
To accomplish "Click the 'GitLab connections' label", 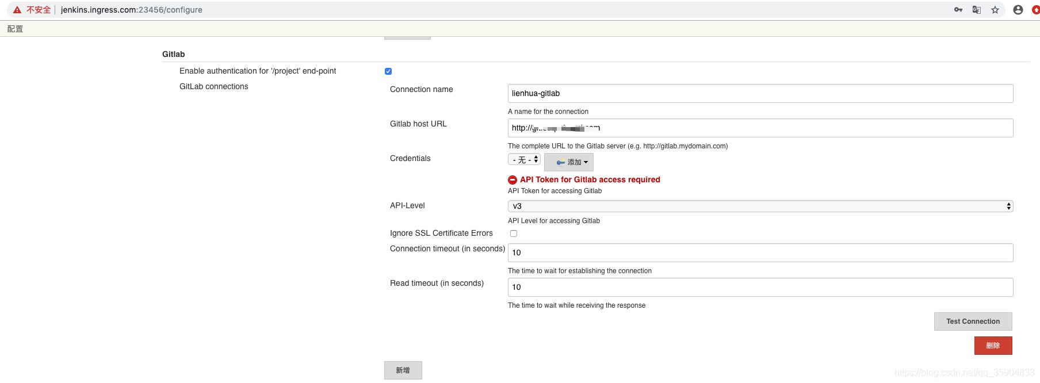I will tap(214, 86).
